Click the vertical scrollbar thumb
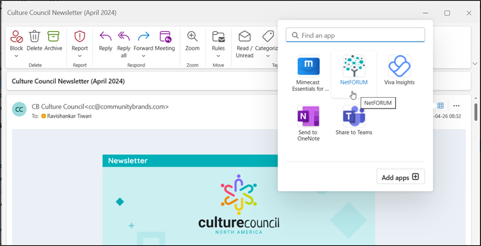 point(476,112)
